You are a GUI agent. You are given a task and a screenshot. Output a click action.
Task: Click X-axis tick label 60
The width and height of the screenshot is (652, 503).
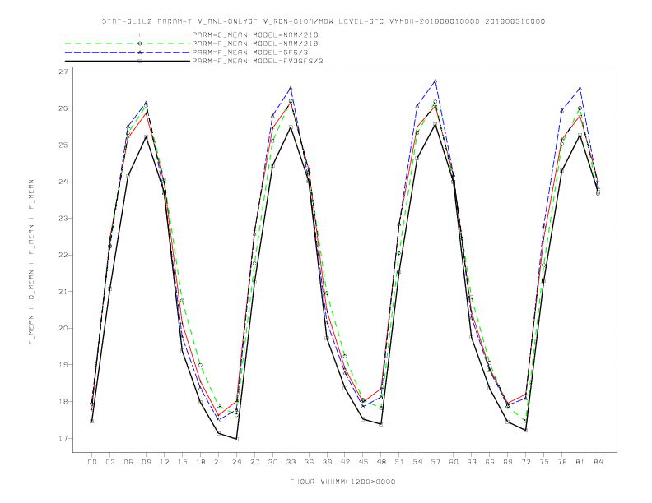coord(454,462)
